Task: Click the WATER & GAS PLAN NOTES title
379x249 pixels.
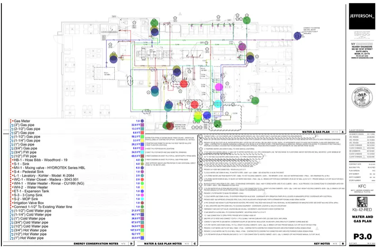Action: pyautogui.click(x=163, y=244)
